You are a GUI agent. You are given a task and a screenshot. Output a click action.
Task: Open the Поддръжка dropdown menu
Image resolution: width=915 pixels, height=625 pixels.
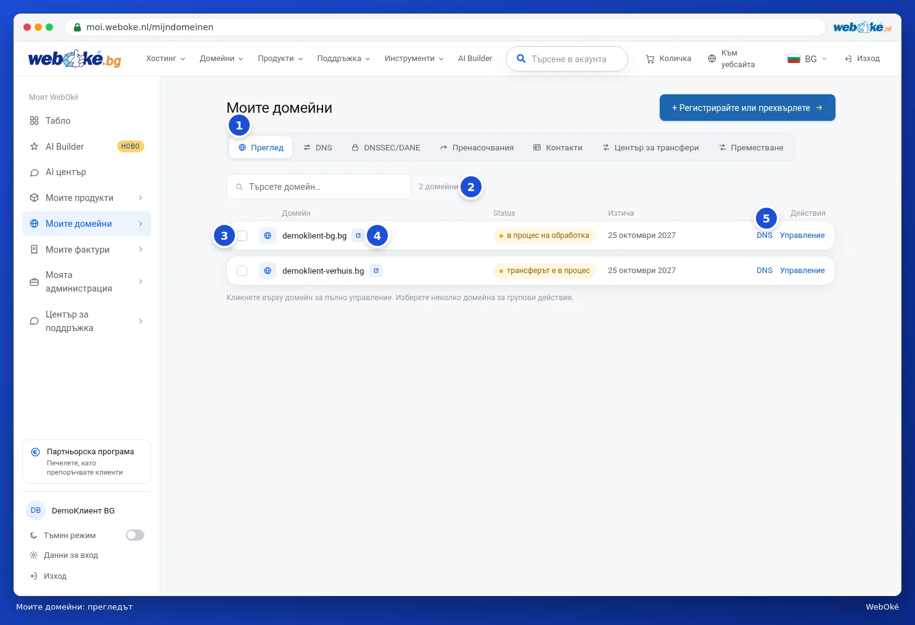pos(343,59)
